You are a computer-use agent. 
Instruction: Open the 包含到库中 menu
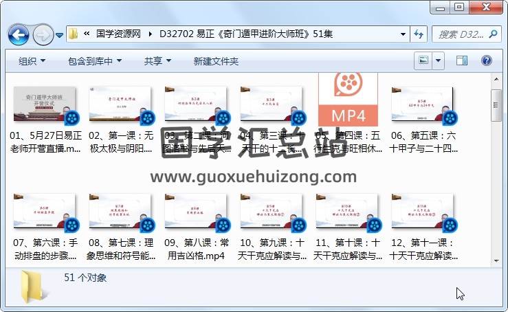(x=95, y=61)
